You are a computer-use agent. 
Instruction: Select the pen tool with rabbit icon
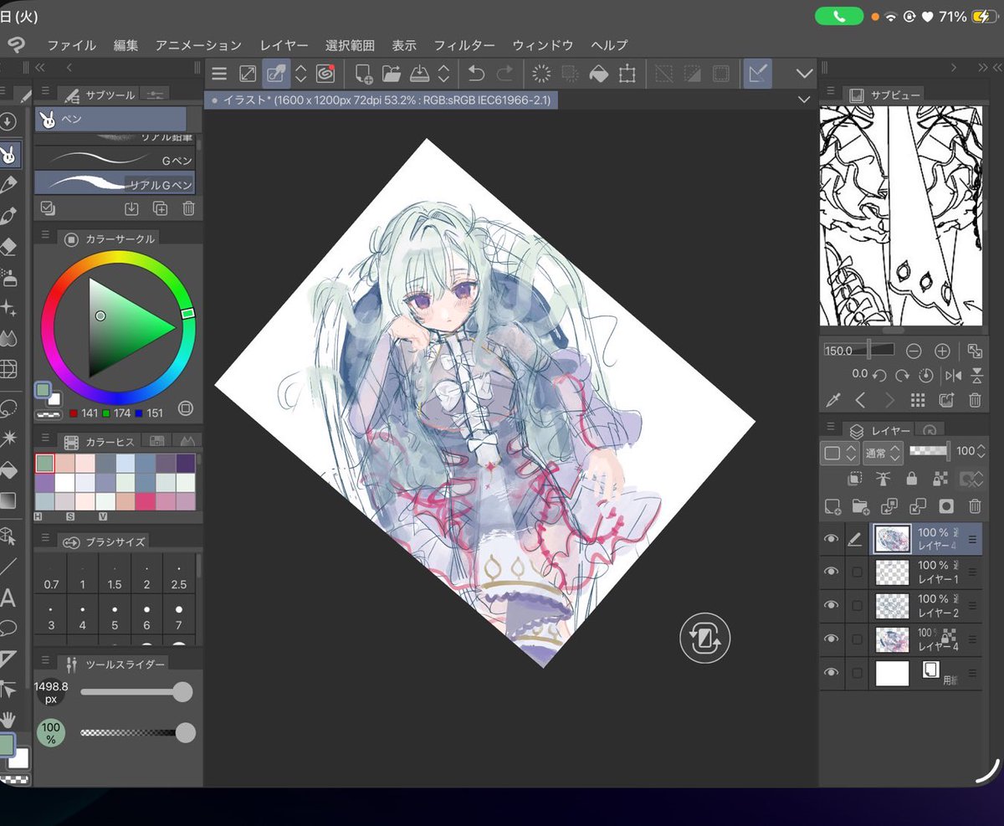(x=8, y=154)
